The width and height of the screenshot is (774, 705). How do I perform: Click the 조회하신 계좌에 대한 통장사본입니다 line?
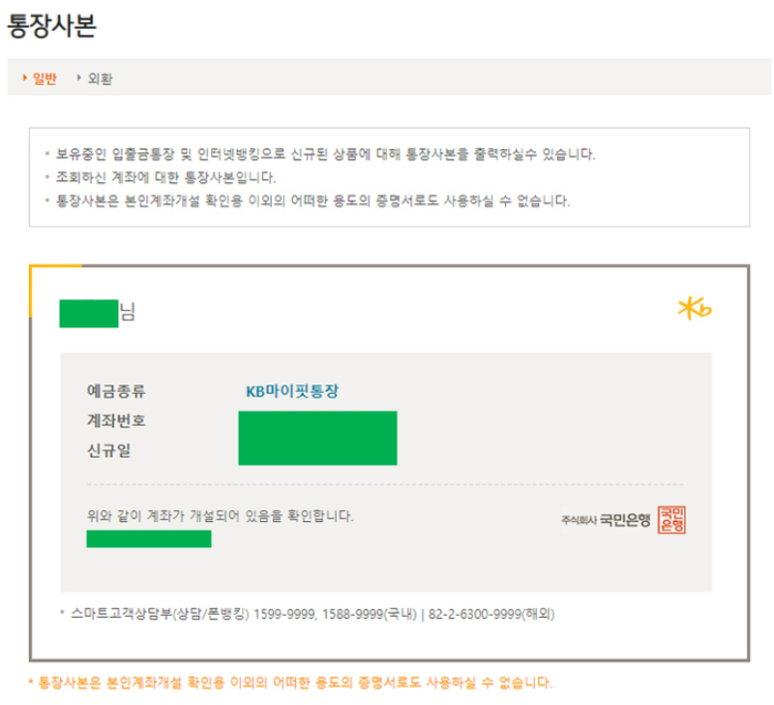click(x=165, y=177)
